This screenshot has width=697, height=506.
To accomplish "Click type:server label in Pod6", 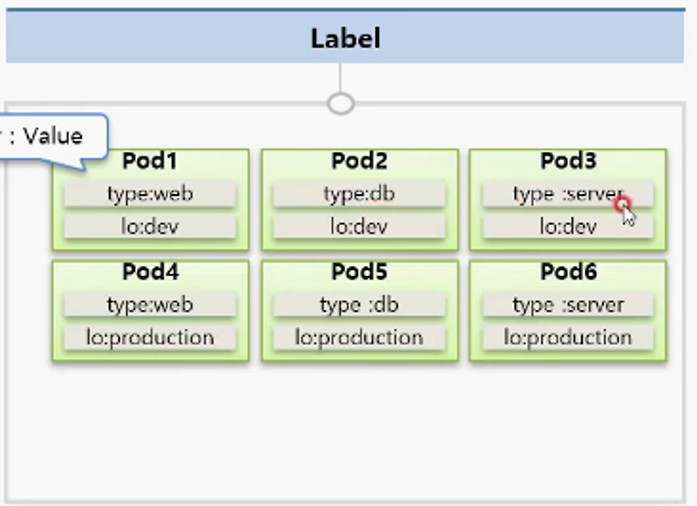I will point(568,305).
